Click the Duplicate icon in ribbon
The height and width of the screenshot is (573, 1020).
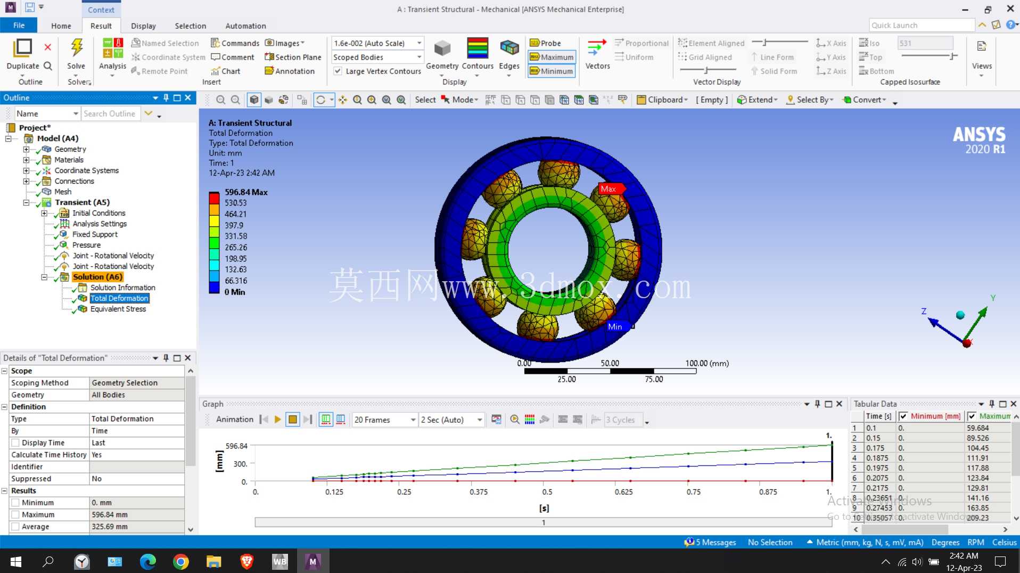[22, 48]
